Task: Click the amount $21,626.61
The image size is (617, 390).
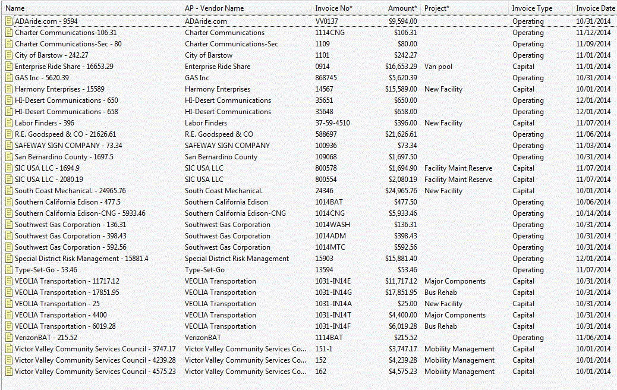Action: 401,134
